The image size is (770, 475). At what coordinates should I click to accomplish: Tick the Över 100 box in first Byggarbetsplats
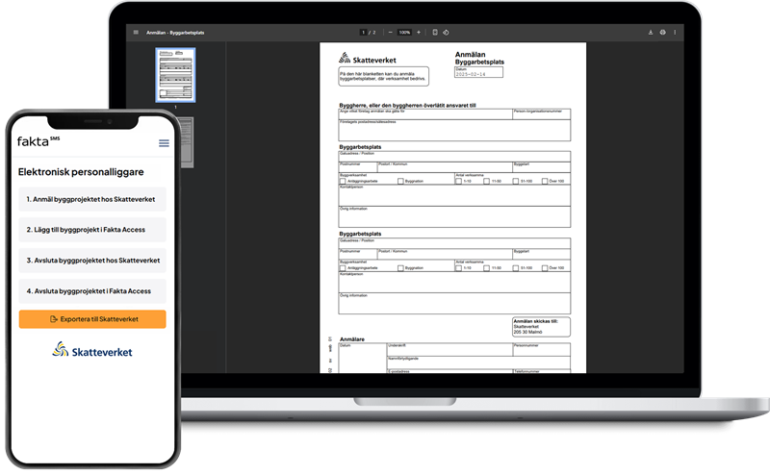[x=545, y=181]
